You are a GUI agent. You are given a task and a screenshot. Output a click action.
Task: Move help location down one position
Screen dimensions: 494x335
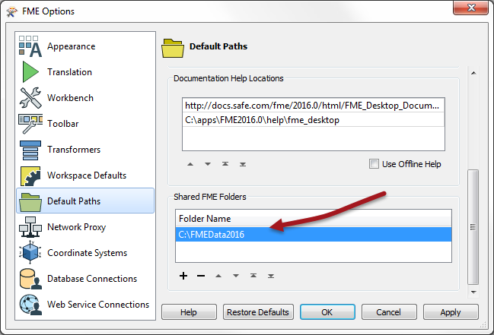coord(208,164)
